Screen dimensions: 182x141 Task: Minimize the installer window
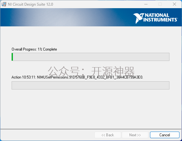coord(146,4)
